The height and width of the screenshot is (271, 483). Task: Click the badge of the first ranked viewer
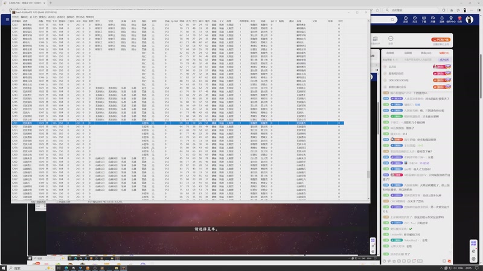[442, 66]
